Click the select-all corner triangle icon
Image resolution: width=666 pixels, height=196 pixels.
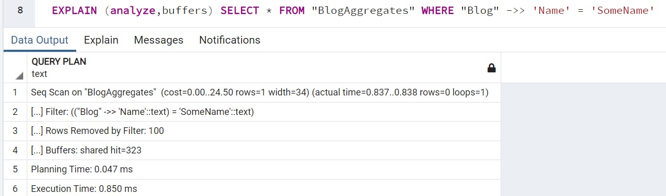coord(20,76)
